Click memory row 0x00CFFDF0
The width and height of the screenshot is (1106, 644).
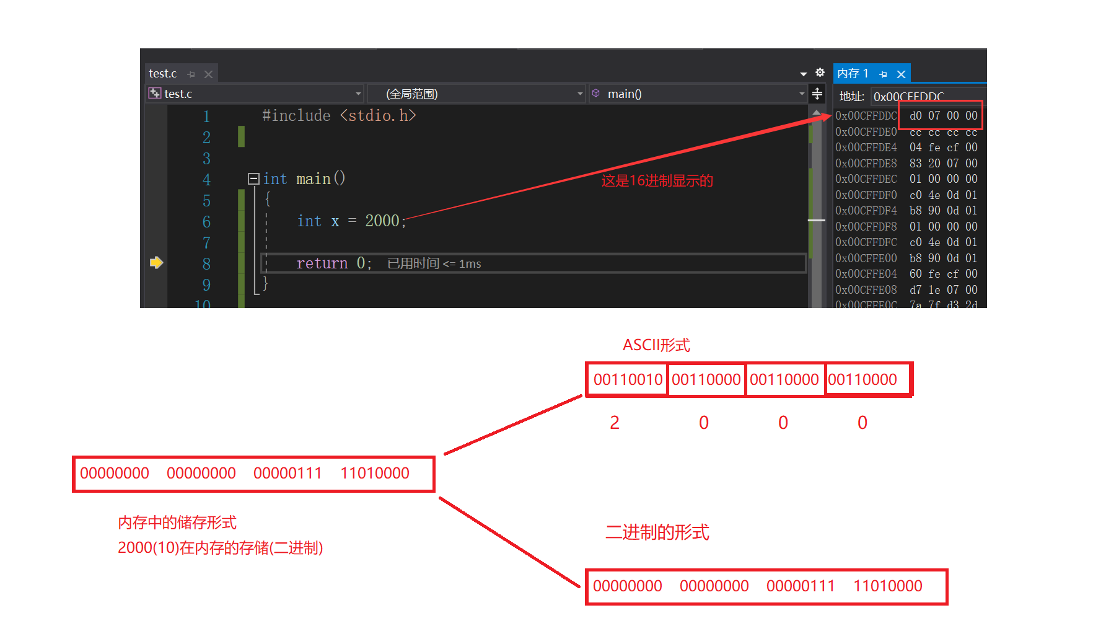(x=906, y=195)
